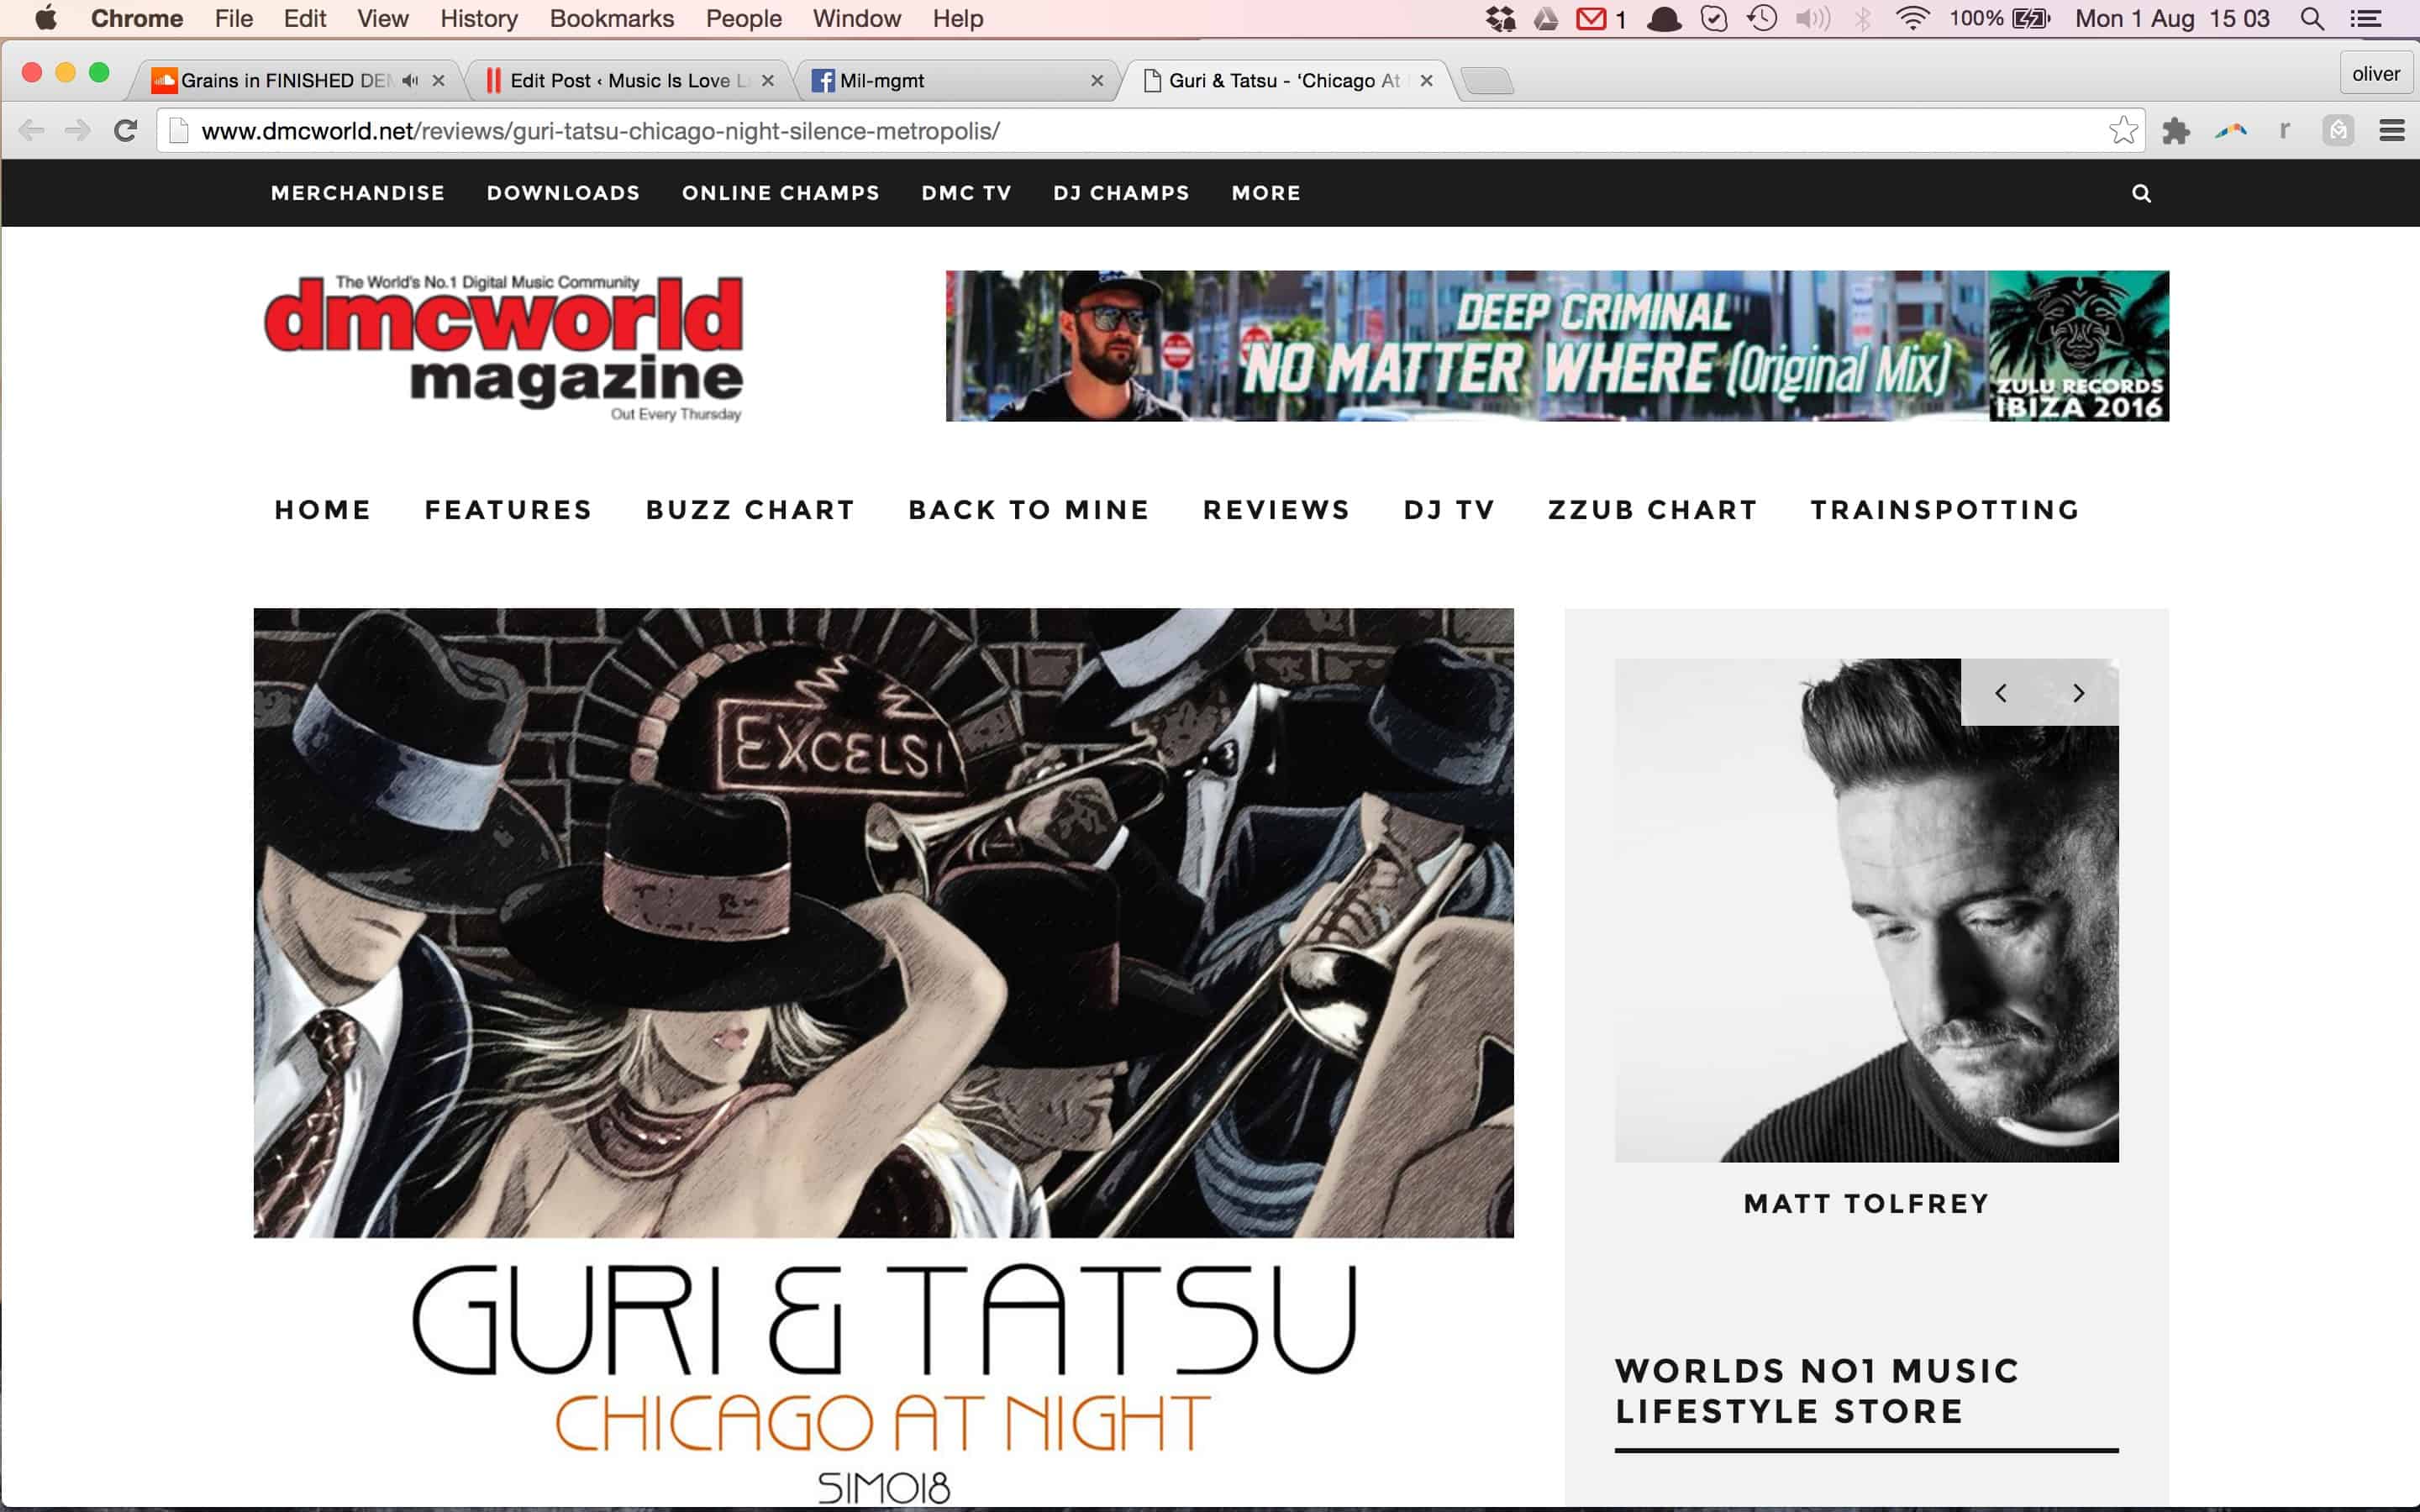Open DJ TV in main navigation
2420x1512 pixels.
click(1449, 510)
